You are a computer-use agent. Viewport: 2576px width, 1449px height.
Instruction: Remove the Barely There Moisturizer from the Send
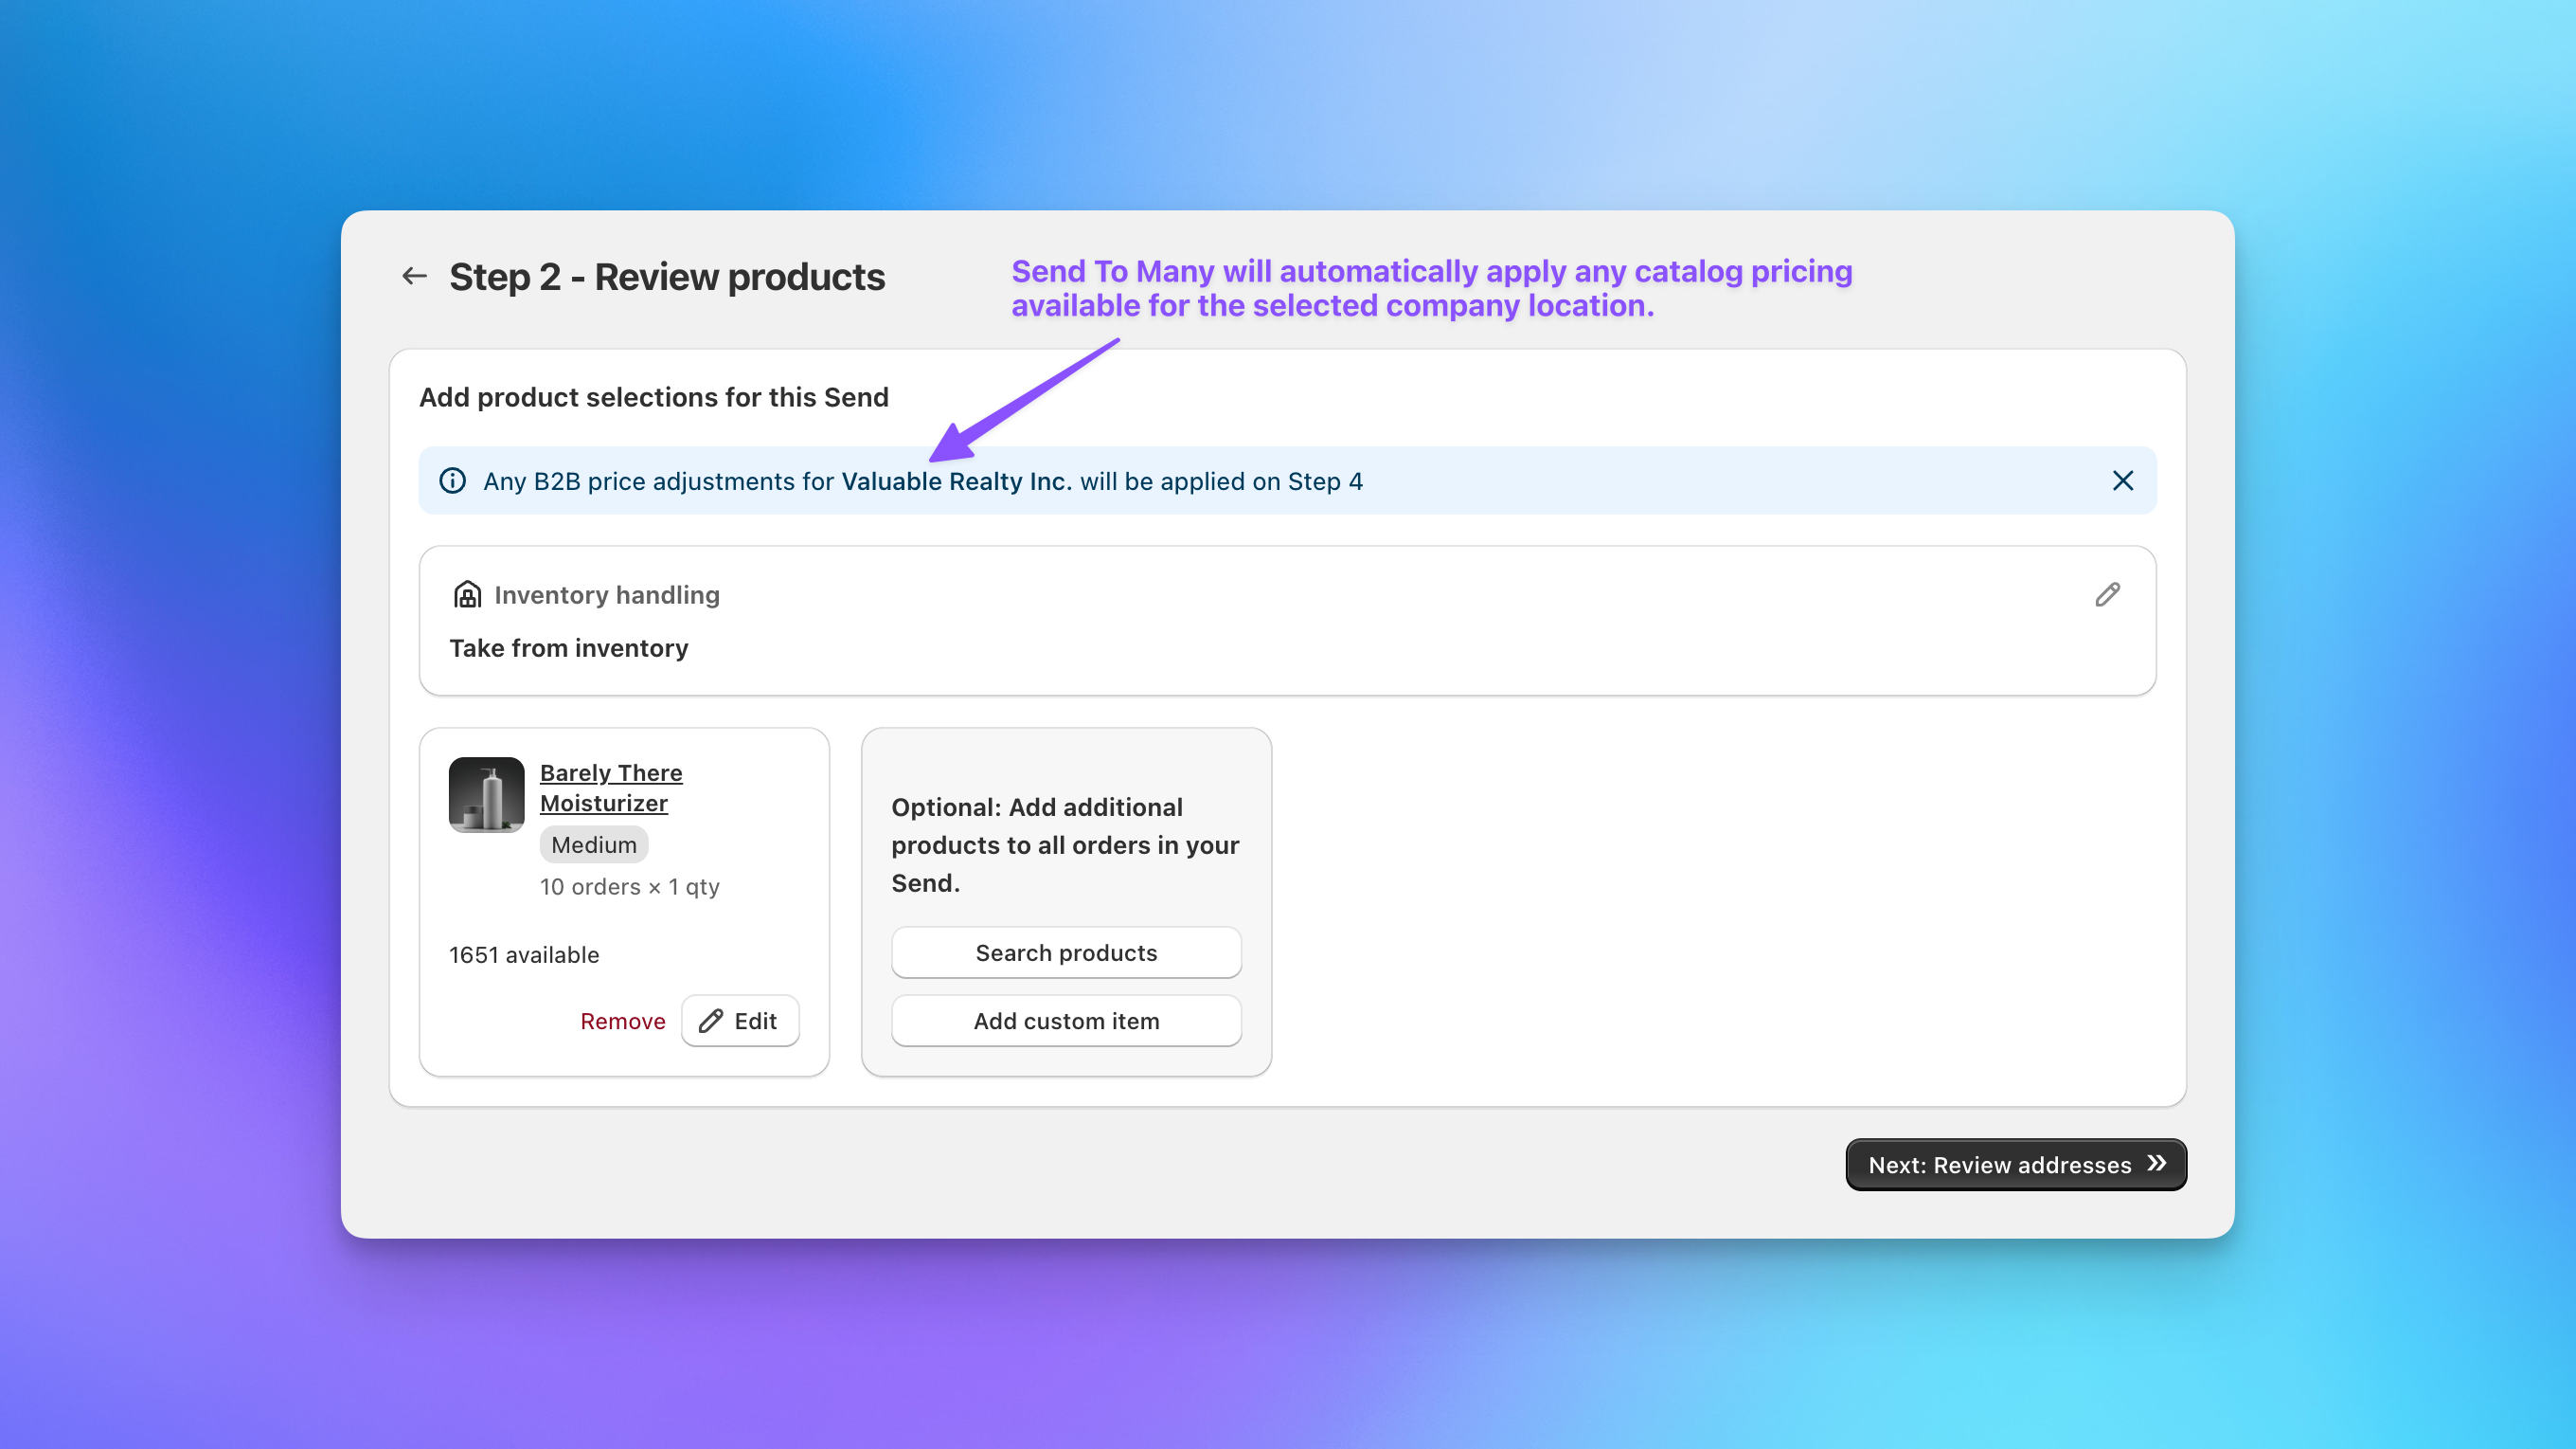[x=622, y=1021]
